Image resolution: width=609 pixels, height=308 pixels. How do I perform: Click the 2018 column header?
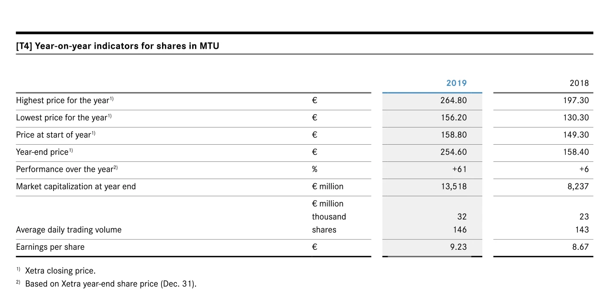point(579,83)
